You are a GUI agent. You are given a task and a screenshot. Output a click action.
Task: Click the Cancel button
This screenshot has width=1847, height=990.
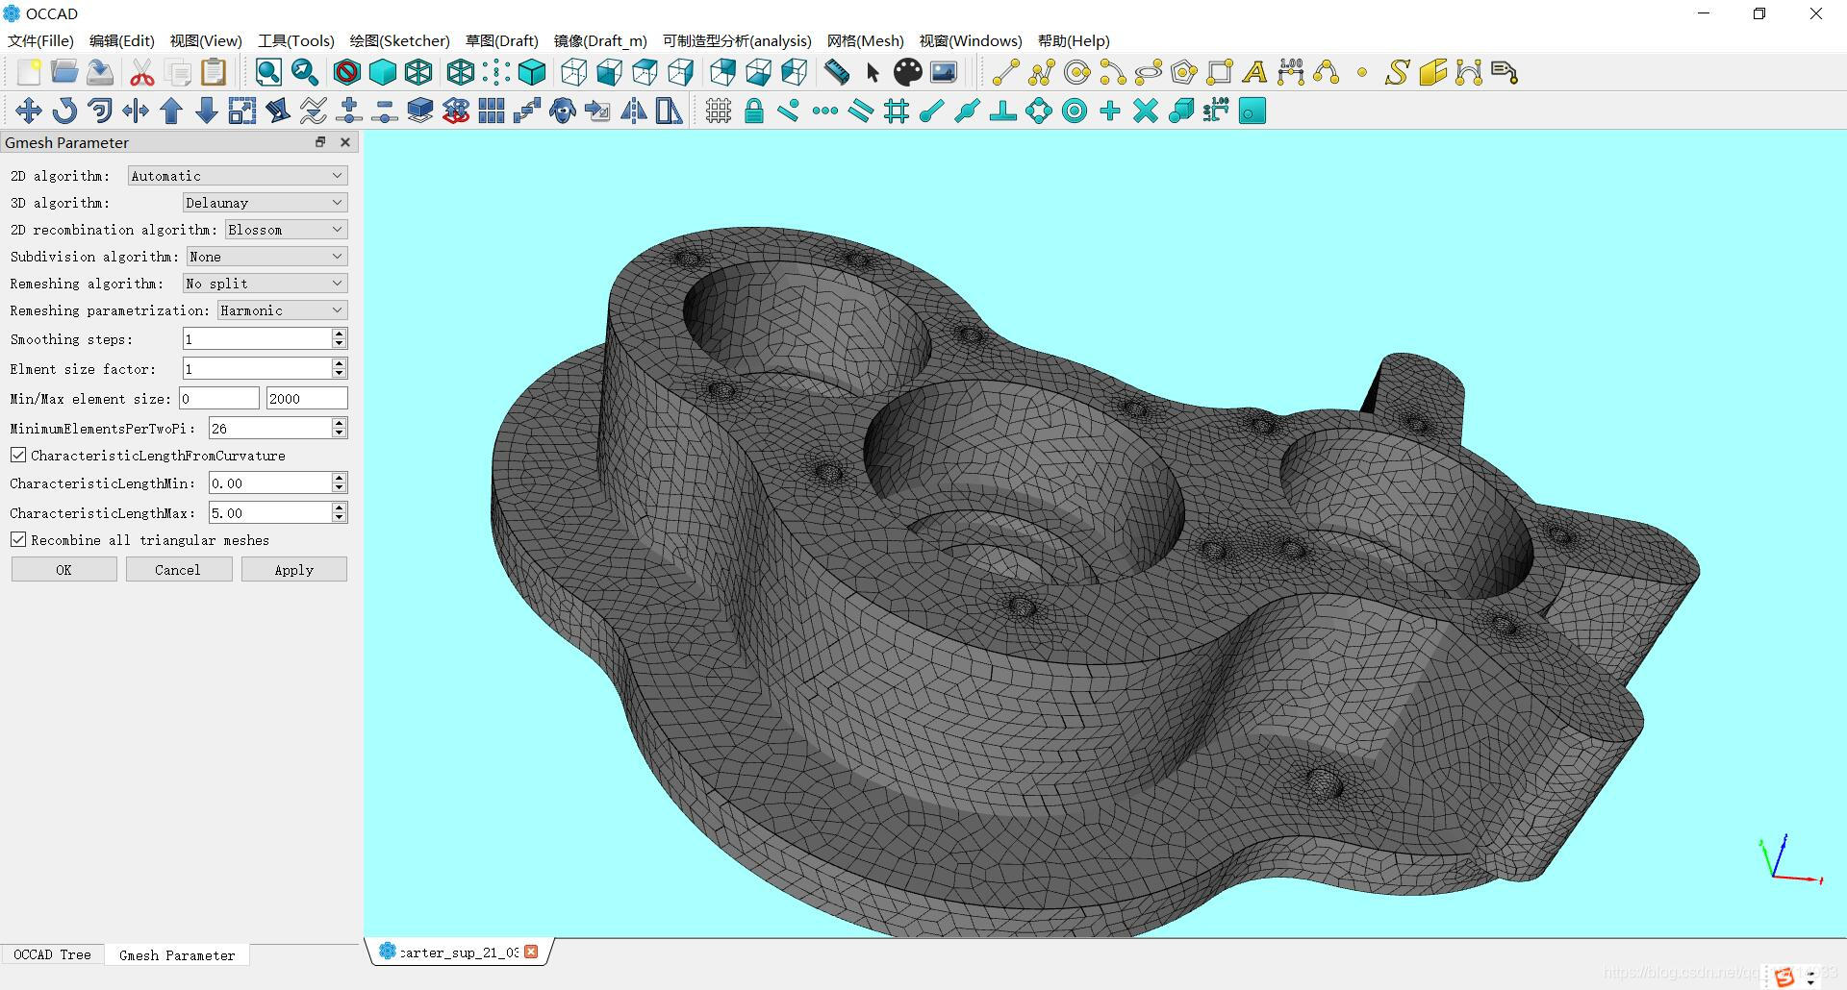click(x=178, y=570)
